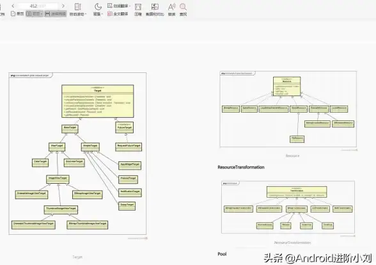Click the Pool heading text
Screen dimensions: 376x265
pos(222,254)
